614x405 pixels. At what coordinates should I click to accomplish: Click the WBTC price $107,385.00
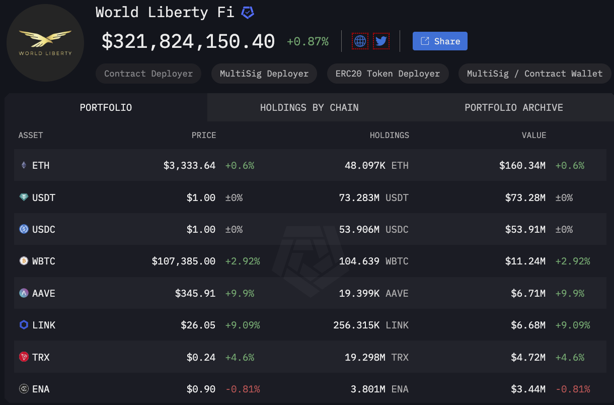coord(184,261)
